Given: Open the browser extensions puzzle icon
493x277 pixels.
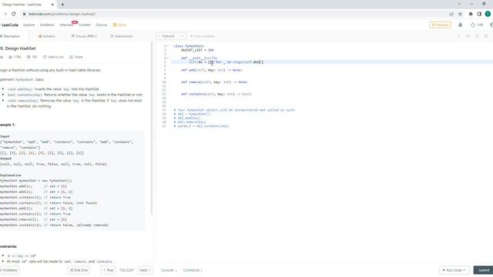Looking at the screenshot, I should point(471,14).
